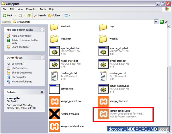Viewport: 172px width, 134px height.
Task: Click the readme_en.txt file name
Action: pos(118,73)
